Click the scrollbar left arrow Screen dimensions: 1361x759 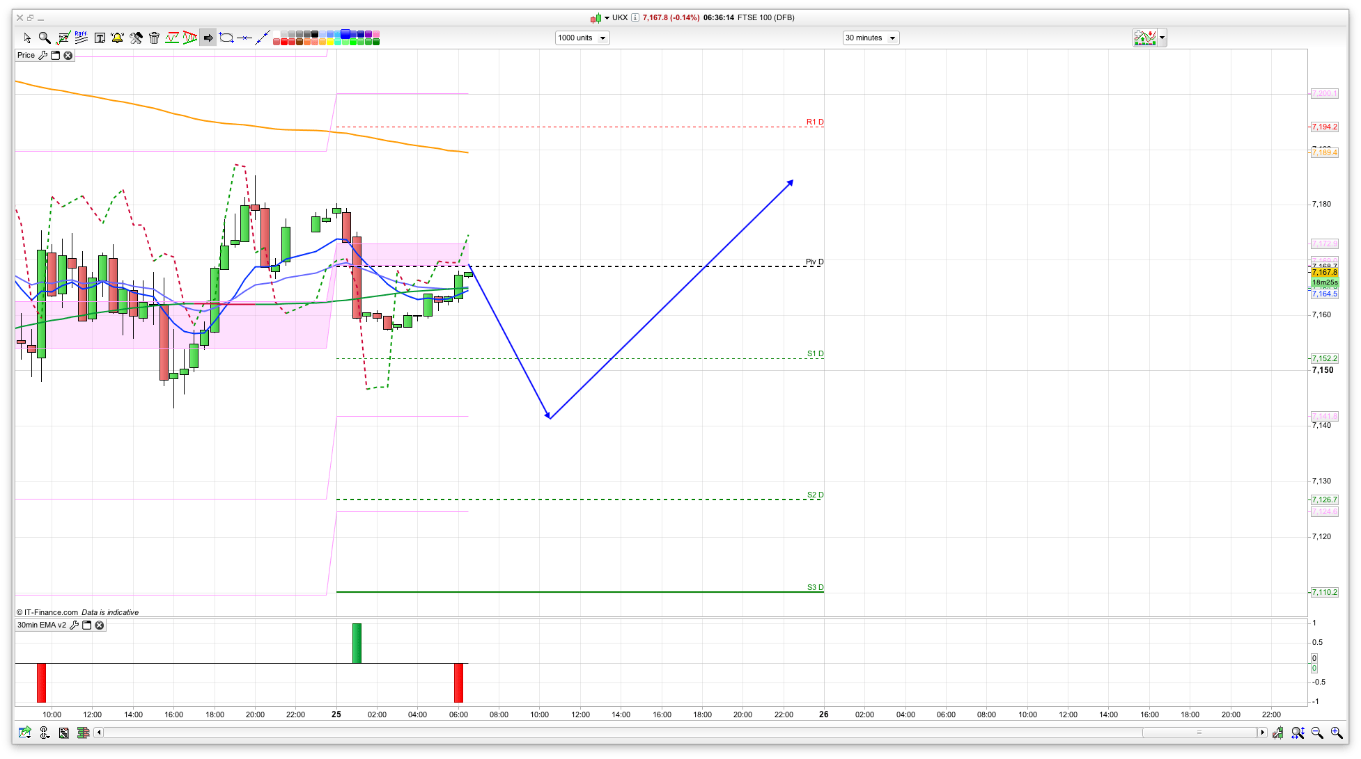pyautogui.click(x=99, y=733)
